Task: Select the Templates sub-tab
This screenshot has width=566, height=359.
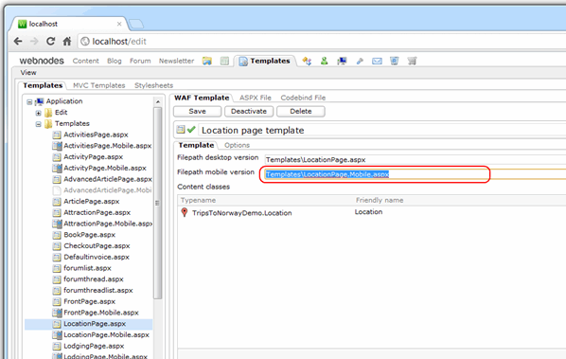Action: 43,85
